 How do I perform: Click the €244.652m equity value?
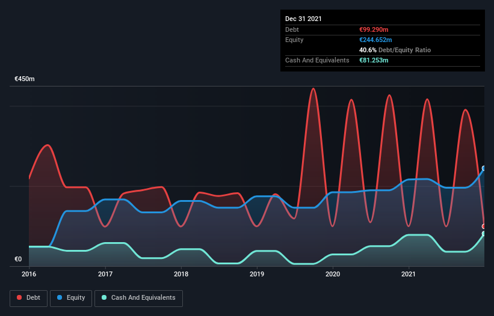[375, 40]
